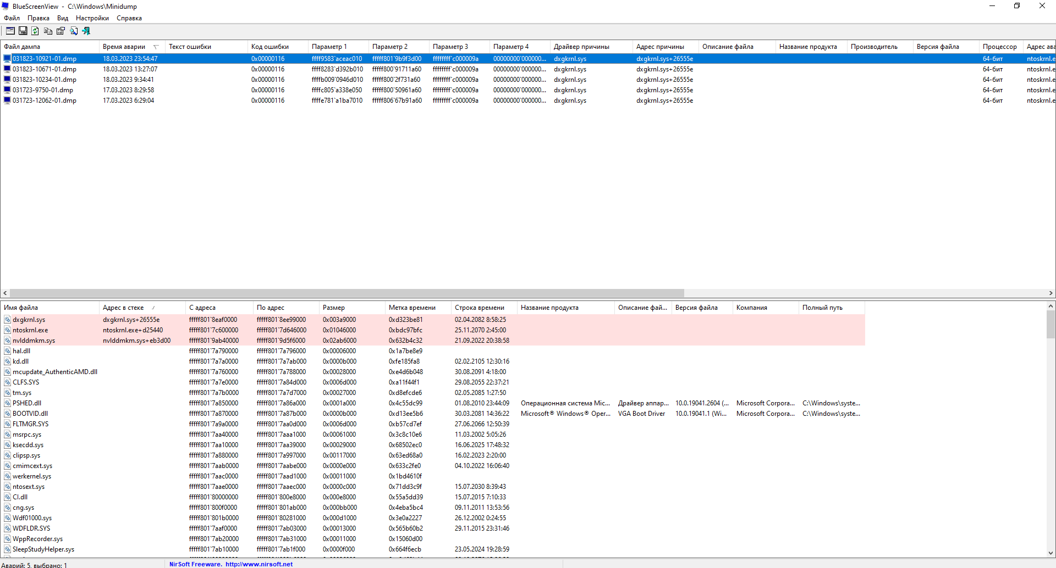Select dump icon for 031723-9750-01.dmp
The height and width of the screenshot is (568, 1056).
7,90
